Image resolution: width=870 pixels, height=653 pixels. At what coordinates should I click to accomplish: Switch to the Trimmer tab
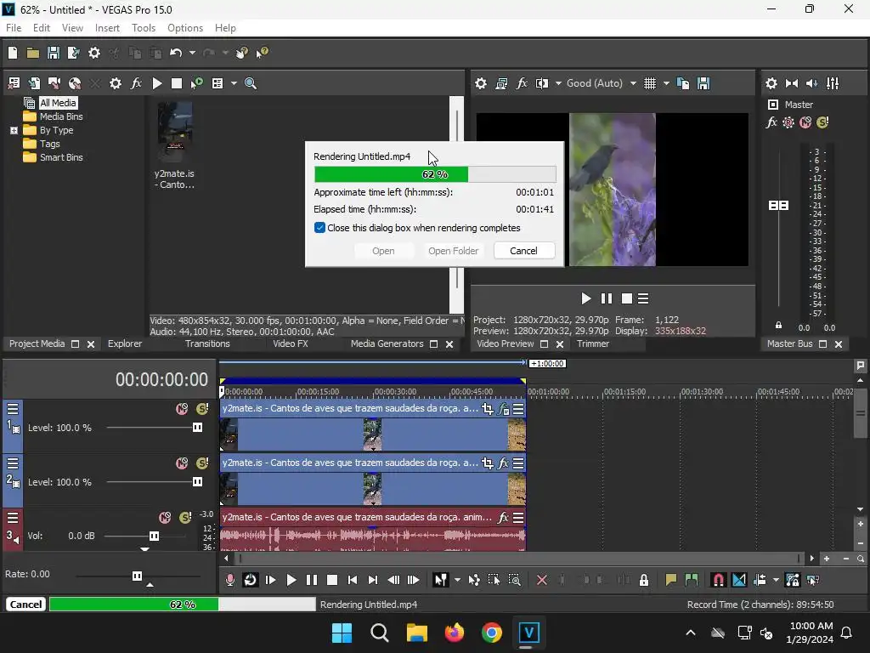pyautogui.click(x=592, y=344)
